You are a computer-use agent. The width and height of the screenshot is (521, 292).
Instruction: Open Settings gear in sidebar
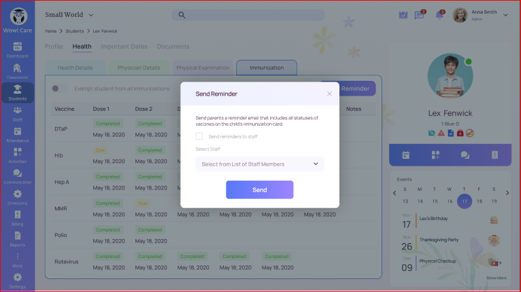(17, 280)
